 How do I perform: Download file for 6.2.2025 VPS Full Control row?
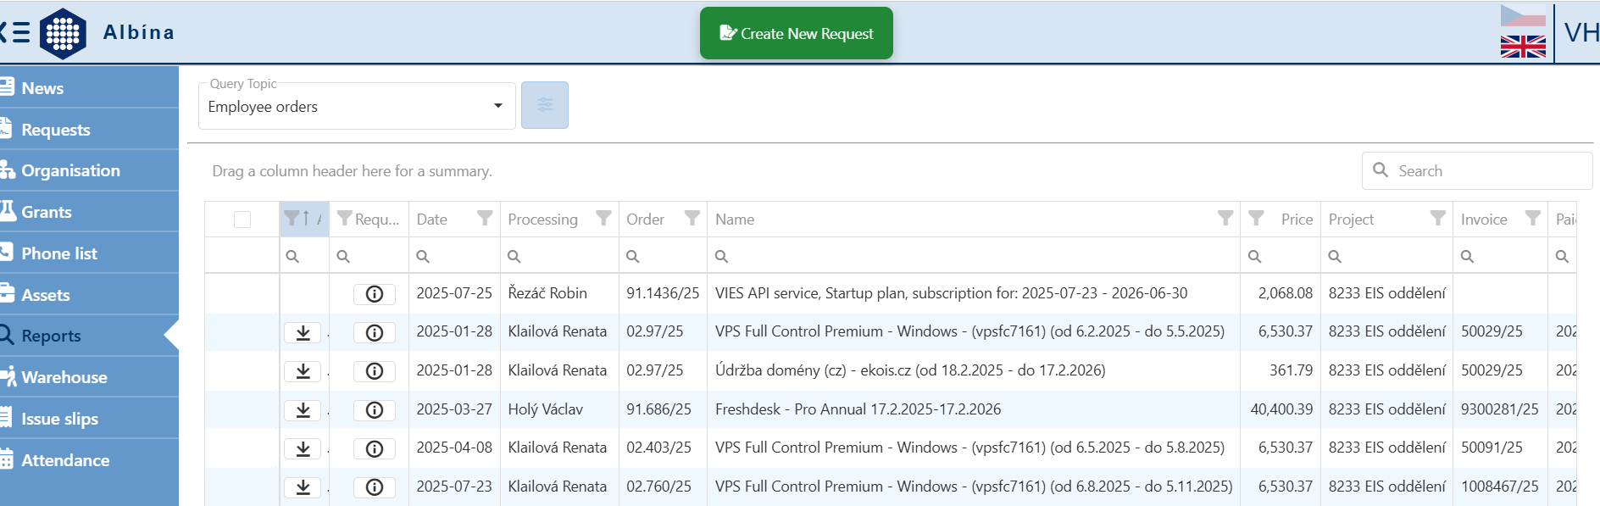click(303, 332)
